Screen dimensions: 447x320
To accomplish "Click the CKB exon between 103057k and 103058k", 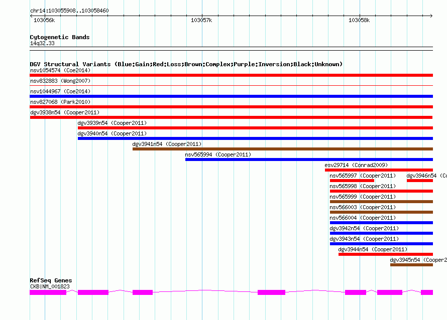I will 271,292.
